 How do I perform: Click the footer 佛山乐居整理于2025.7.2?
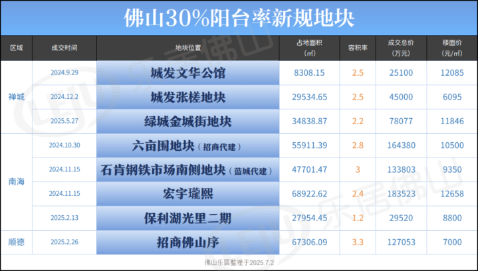click(x=239, y=262)
